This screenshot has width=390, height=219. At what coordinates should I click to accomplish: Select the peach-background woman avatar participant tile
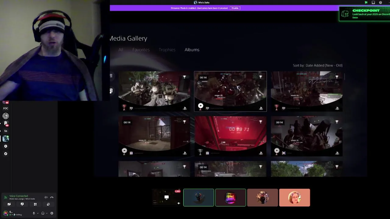295,198
